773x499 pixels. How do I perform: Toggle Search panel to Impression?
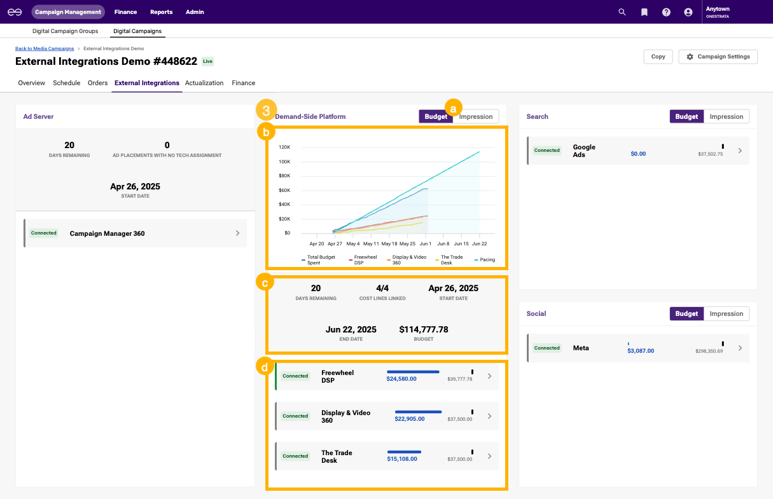click(x=726, y=116)
